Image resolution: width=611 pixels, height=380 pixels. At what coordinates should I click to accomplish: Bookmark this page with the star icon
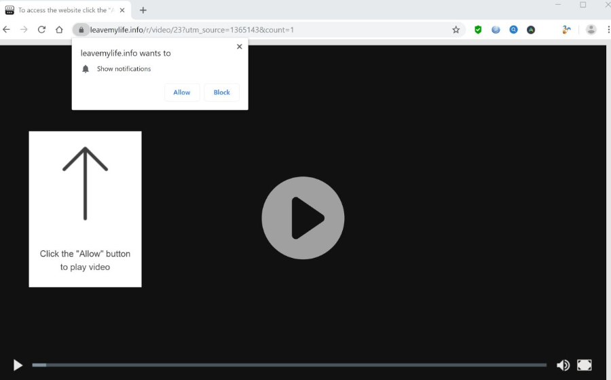[456, 30]
